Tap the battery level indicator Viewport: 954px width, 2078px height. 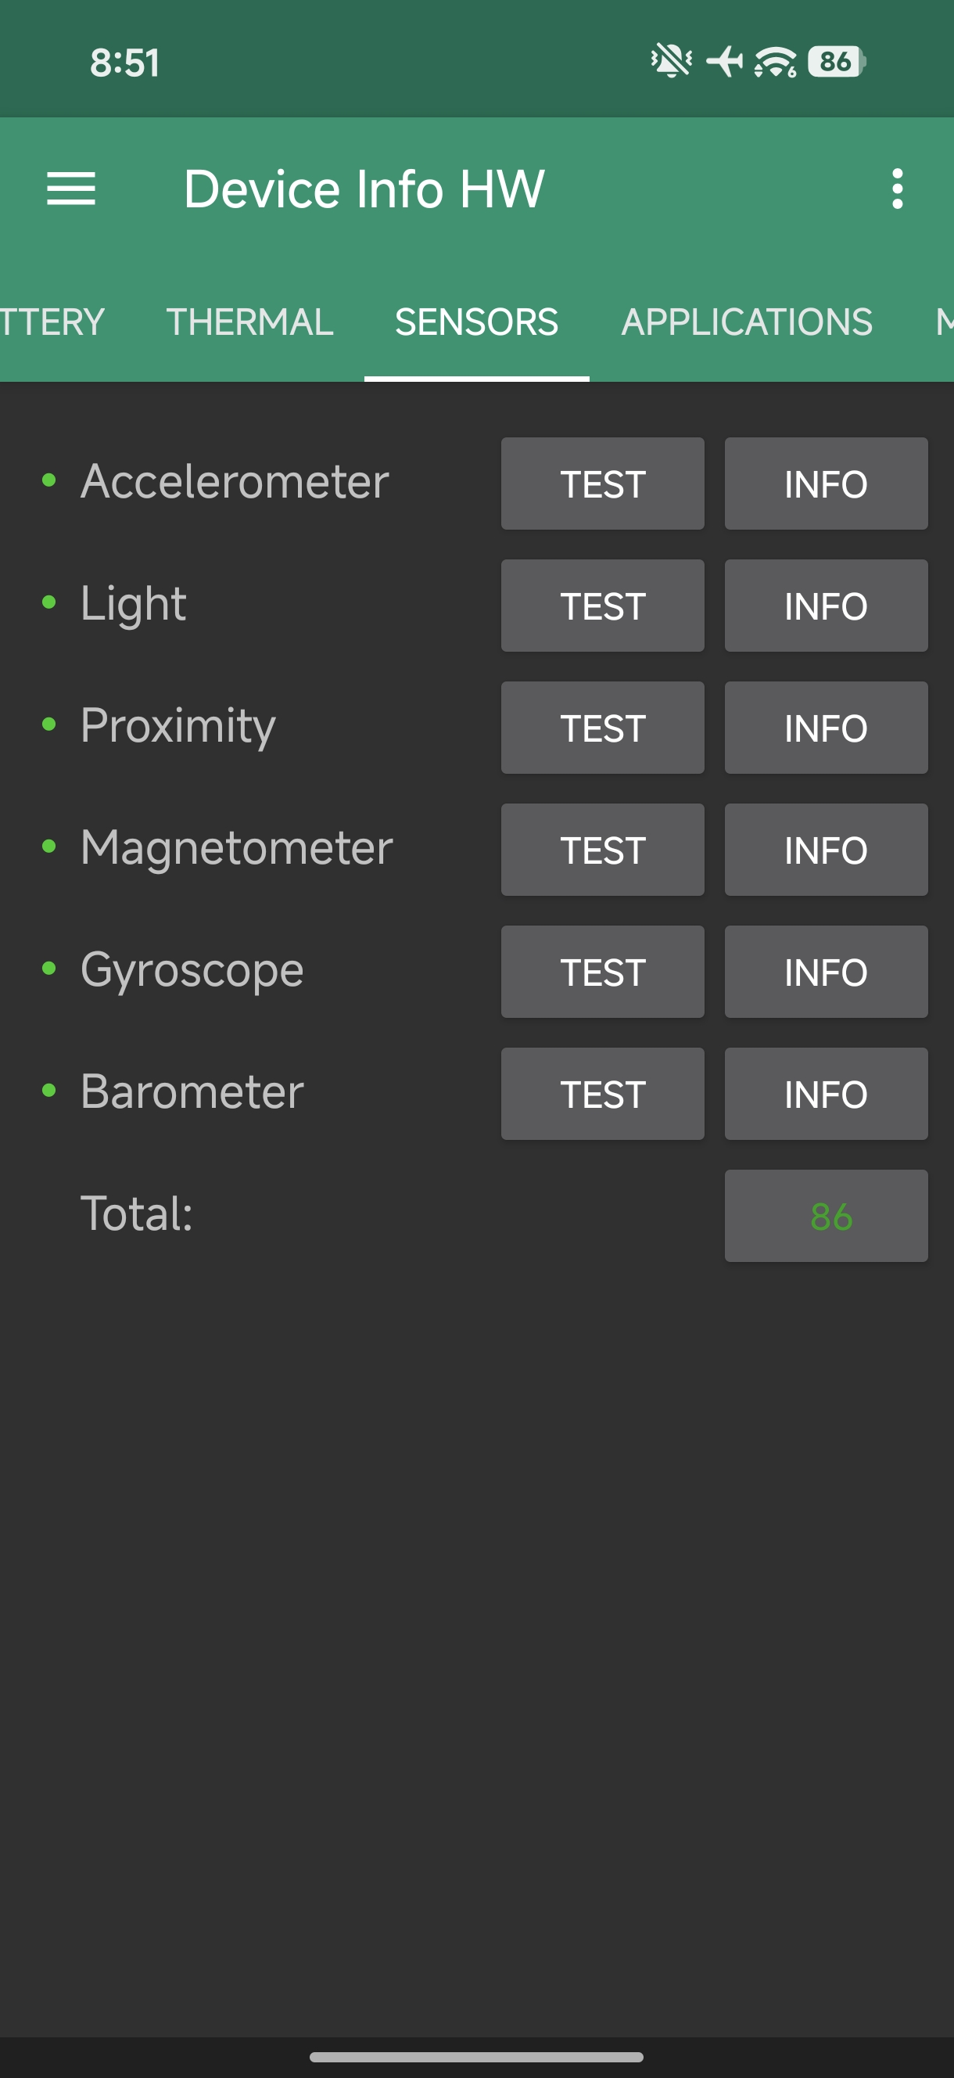(x=836, y=61)
